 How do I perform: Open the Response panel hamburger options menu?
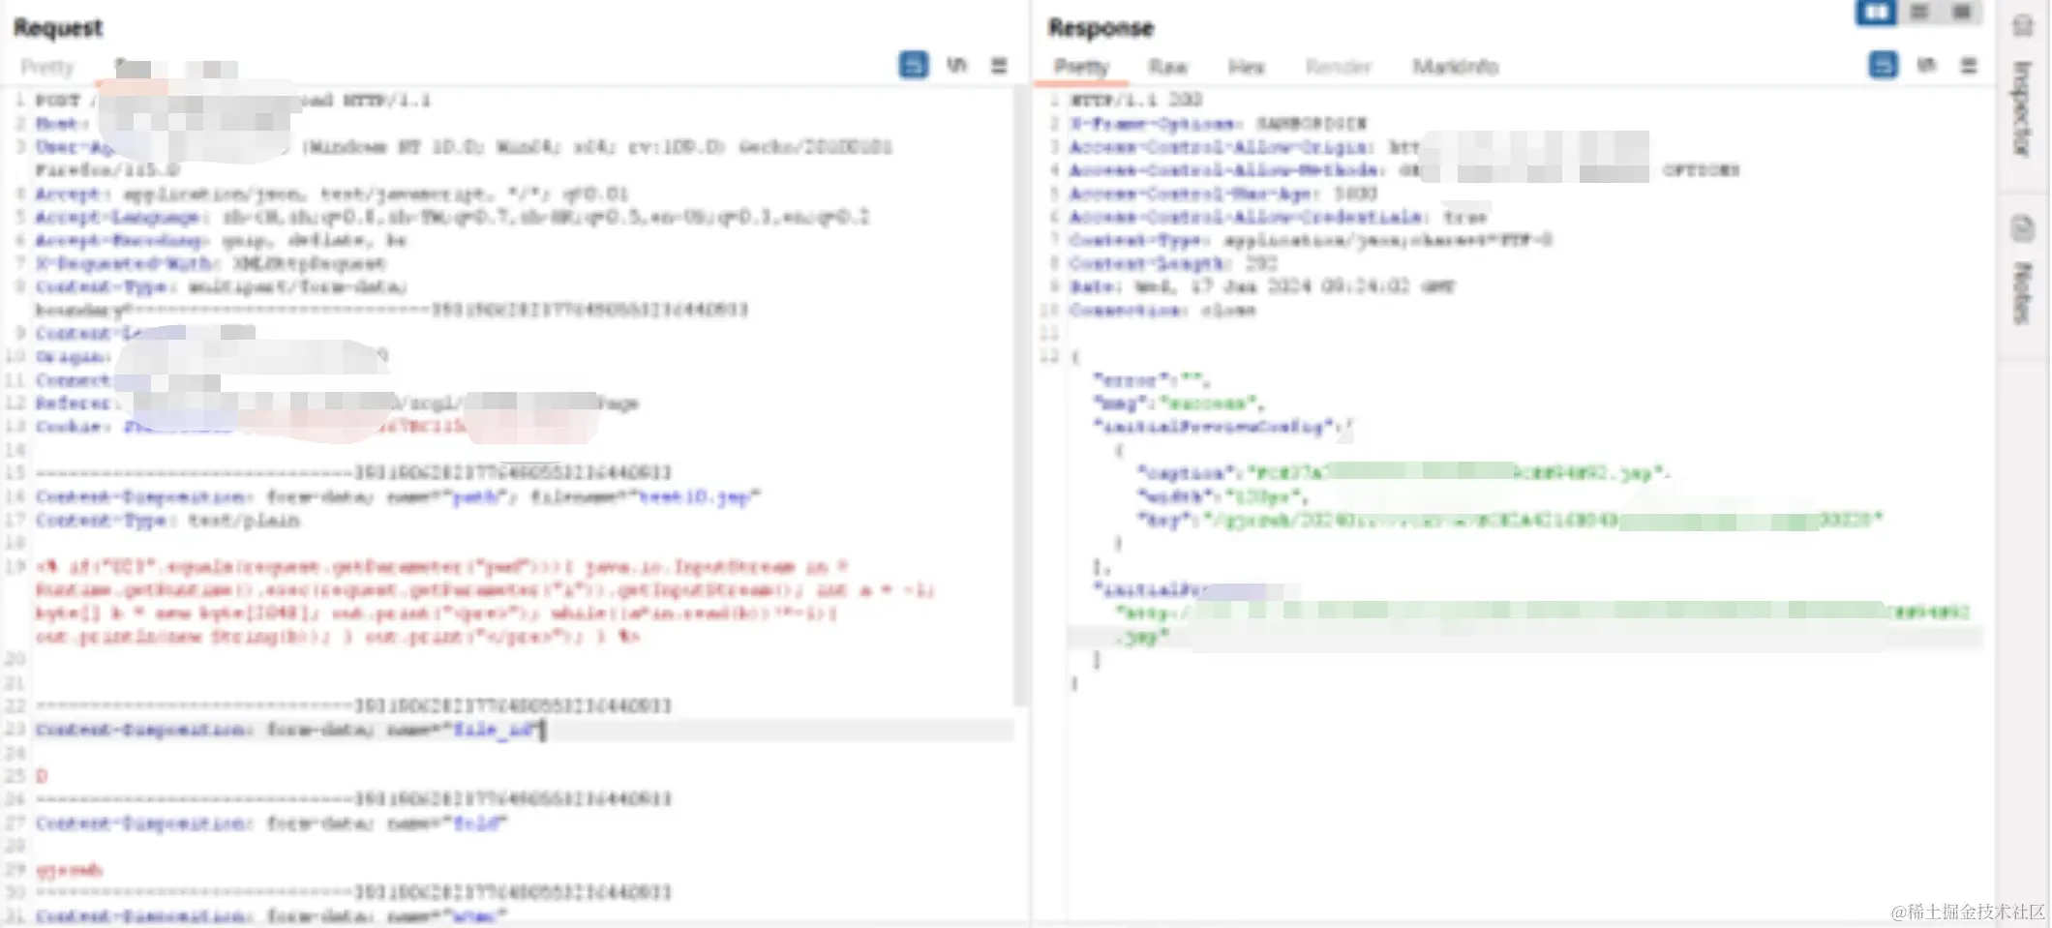click(x=1969, y=66)
